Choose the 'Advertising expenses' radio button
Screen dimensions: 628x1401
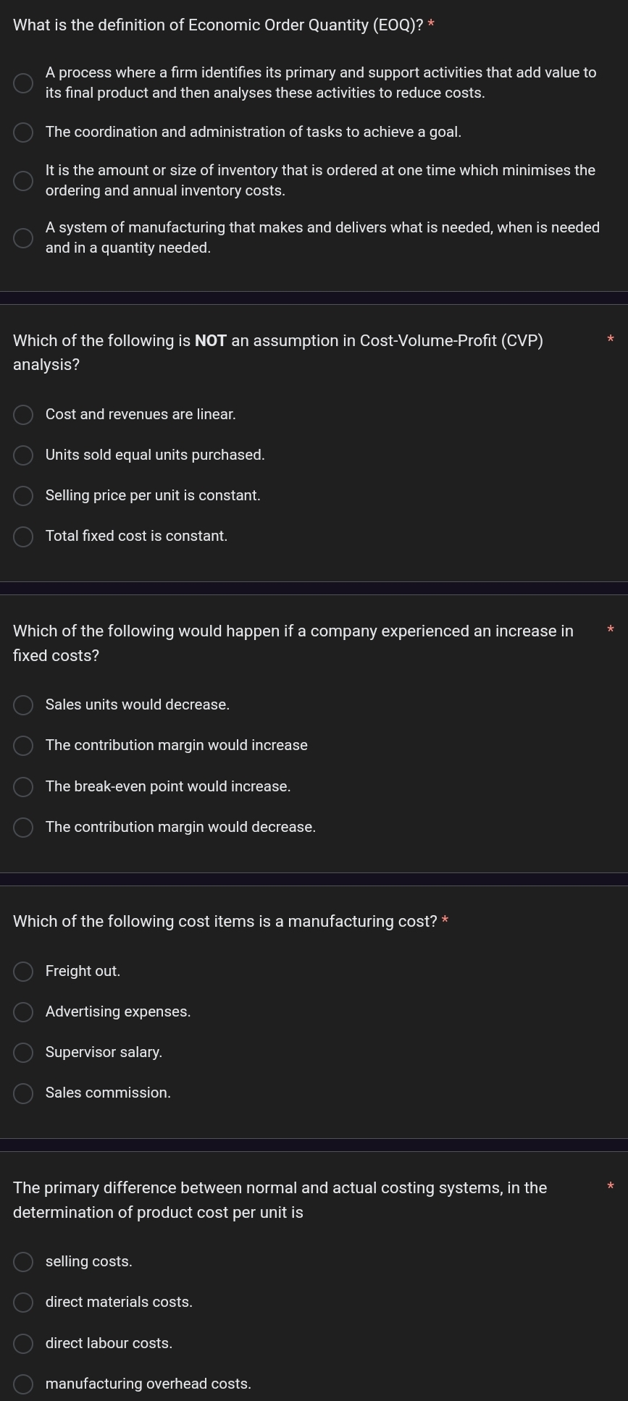tap(23, 1012)
